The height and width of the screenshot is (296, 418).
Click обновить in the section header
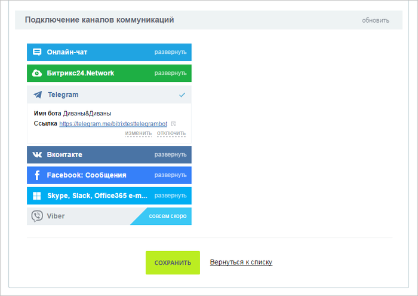pos(376,20)
